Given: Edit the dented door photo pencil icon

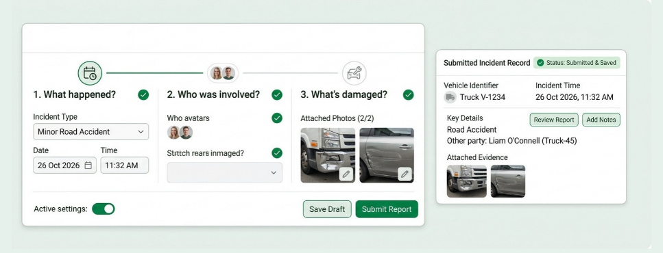Looking at the screenshot, I should (x=405, y=174).
